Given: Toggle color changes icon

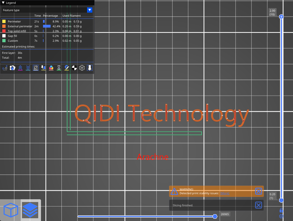Looking at the screenshot, I should tap(51, 68).
